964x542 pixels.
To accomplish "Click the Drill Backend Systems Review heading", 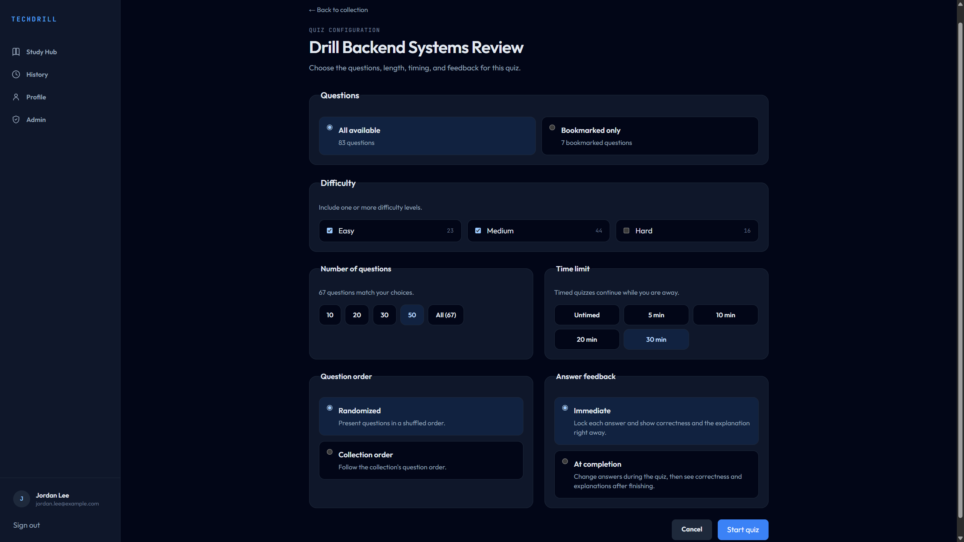I will point(416,47).
